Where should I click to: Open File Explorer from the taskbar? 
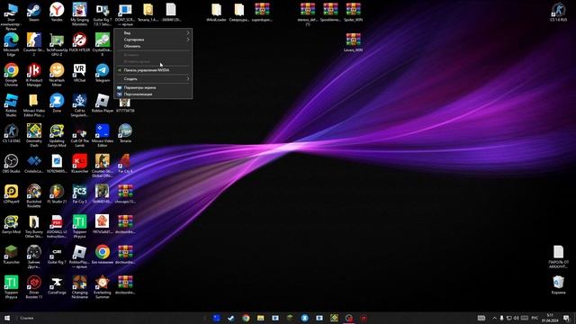coord(260,318)
